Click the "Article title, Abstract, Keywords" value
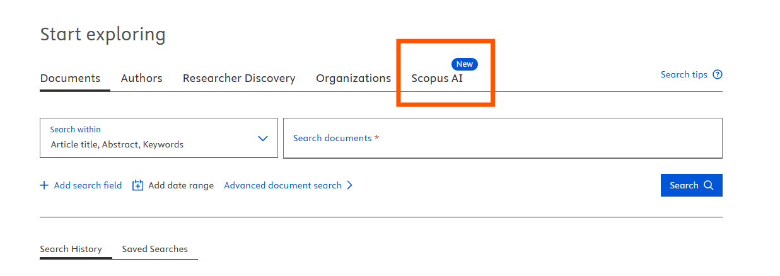The width and height of the screenshot is (780, 276). click(x=117, y=144)
